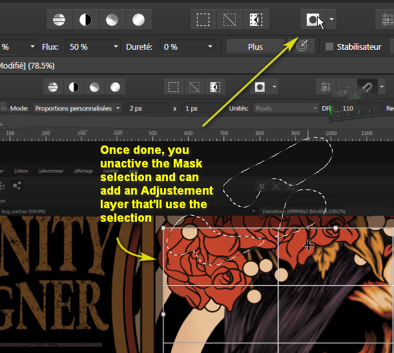The image size is (394, 353).
Task: Click Invert Selection icon above the Plus button
Action: point(256,19)
